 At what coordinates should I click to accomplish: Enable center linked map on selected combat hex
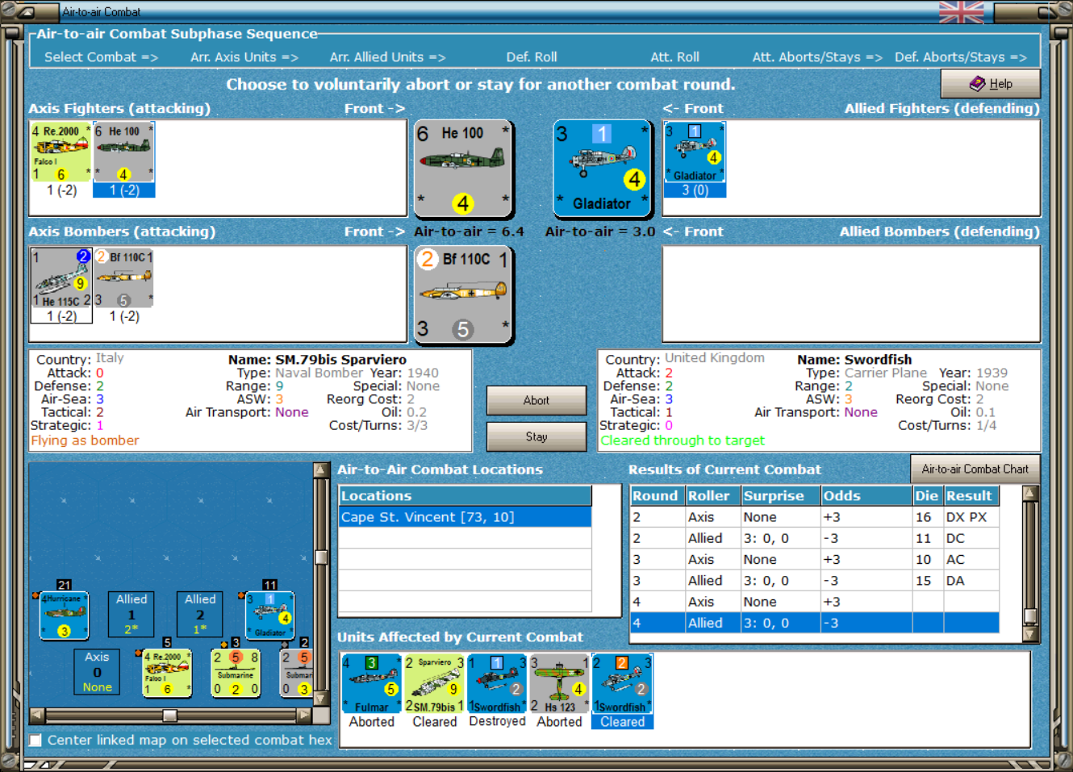(x=35, y=740)
